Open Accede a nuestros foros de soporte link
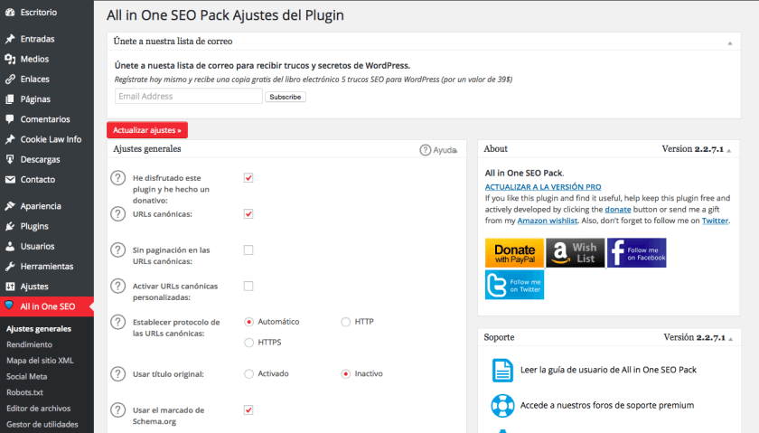Viewport: 759px width, 433px height. coord(607,405)
